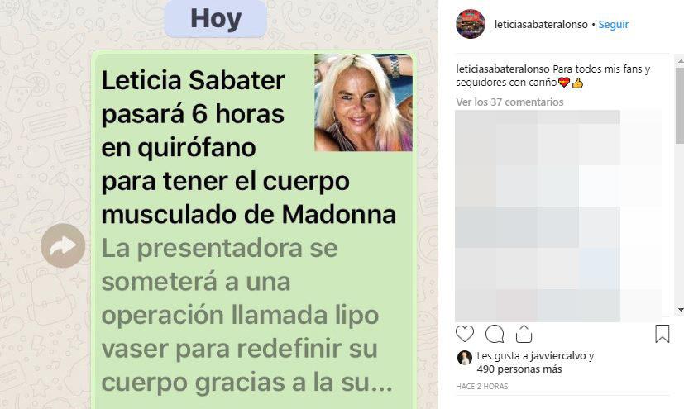Open the comment bubble icon

[495, 334]
